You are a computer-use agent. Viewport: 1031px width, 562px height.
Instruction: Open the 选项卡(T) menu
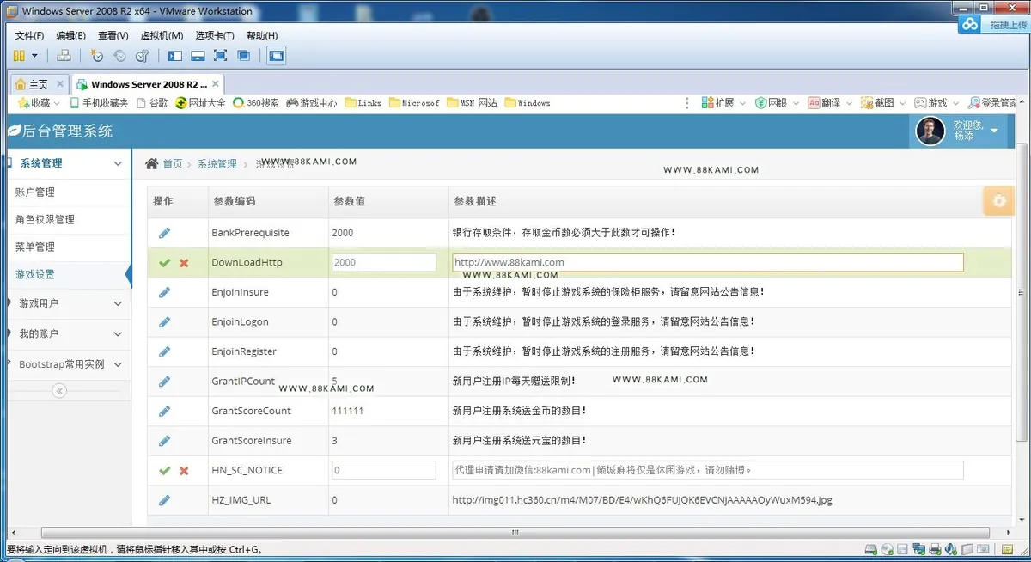coord(215,35)
